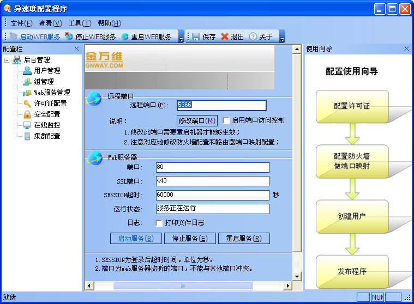This screenshot has height=304, width=414.
Task: Select 用户管理 in the tree
Action: click(47, 71)
